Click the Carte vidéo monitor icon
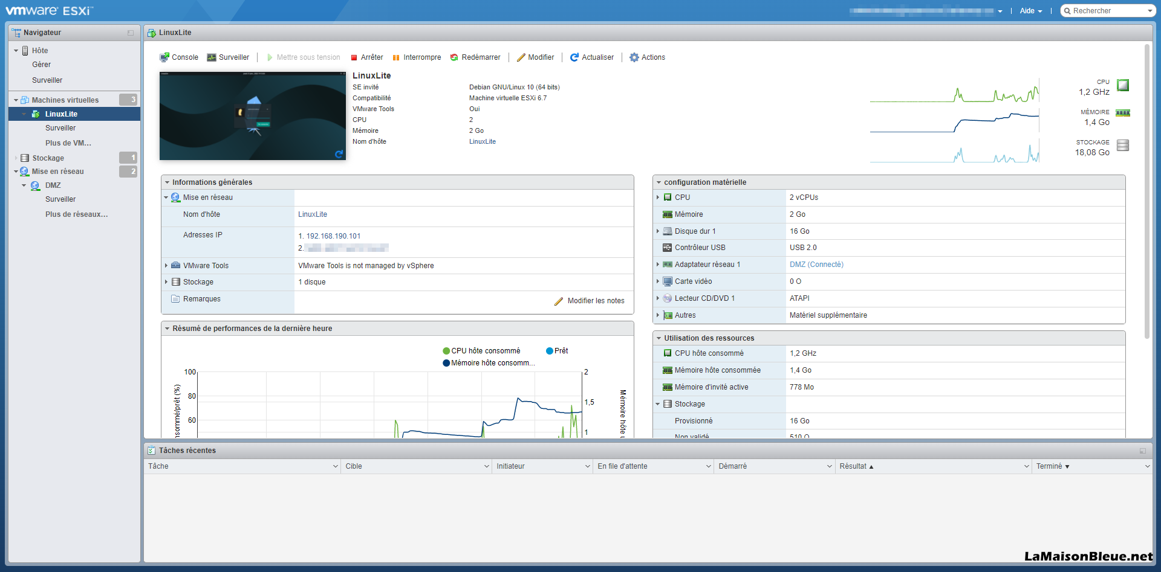The image size is (1161, 572). click(x=668, y=281)
